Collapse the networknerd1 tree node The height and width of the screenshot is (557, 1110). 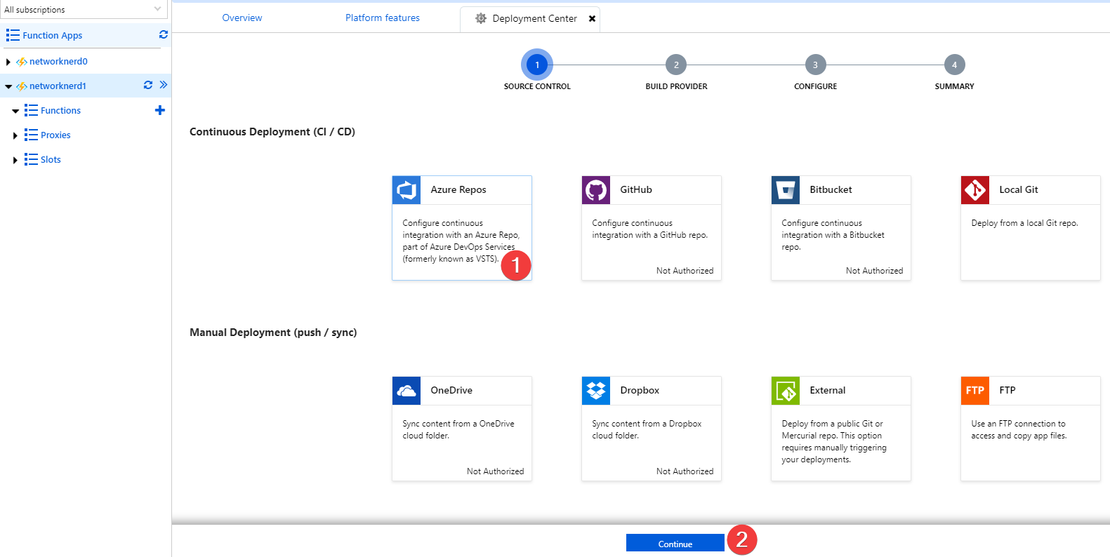(8, 86)
